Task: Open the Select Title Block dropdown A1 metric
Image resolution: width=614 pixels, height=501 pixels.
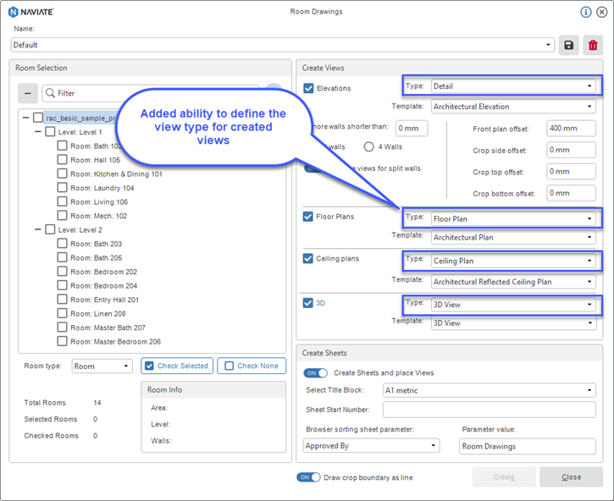Action: pos(490,390)
